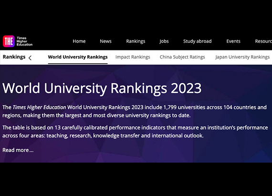
Task: Collapse Rankings with the back chevron
Action: point(30,58)
